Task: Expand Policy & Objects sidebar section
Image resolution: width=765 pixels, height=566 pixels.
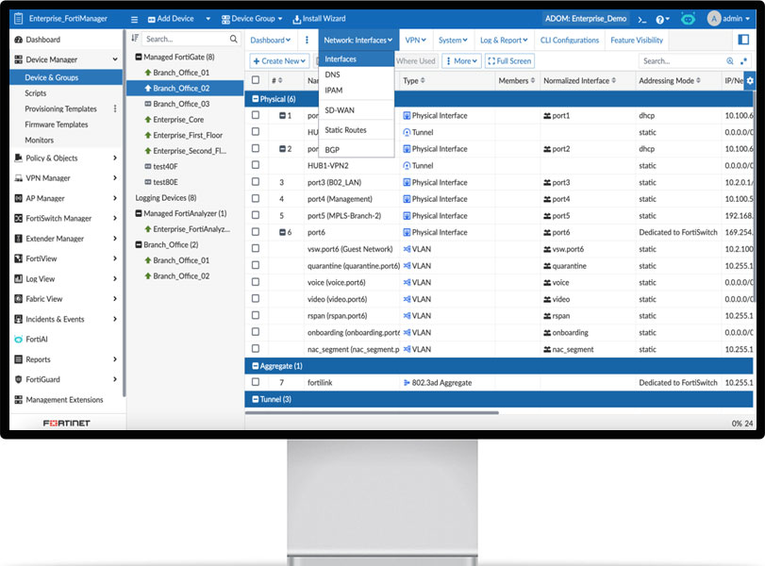Action: [66, 158]
